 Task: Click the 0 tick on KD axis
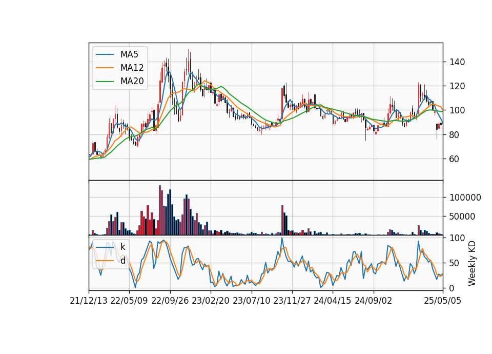(452, 288)
